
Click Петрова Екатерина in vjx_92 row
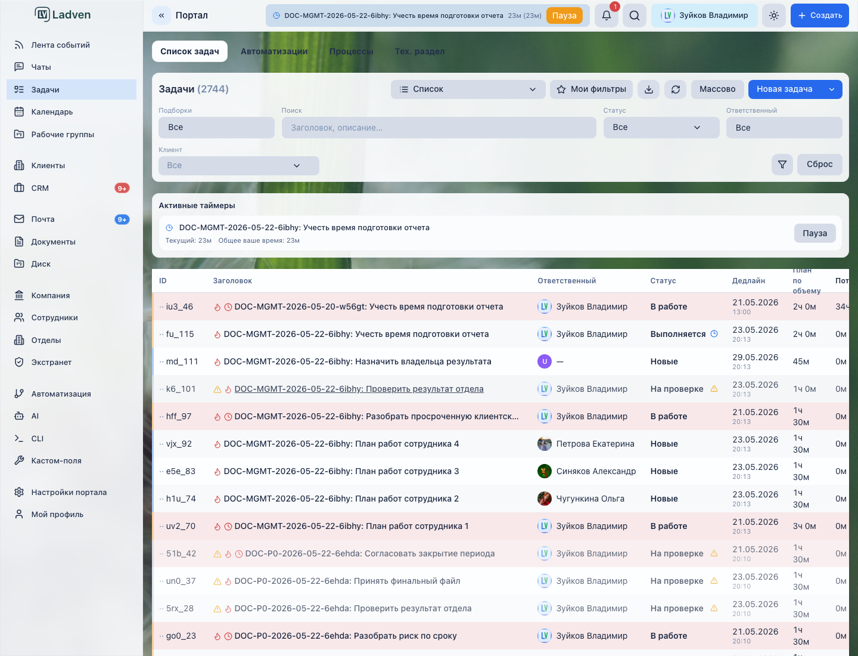pyautogui.click(x=595, y=444)
